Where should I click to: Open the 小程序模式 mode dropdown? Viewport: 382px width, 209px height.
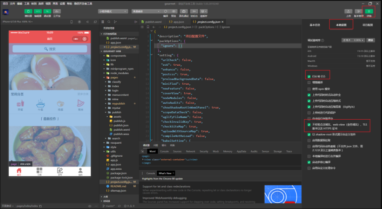(x=113, y=11)
